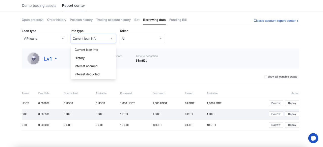Viewport: 323px width, 147px height.
Task: Click the arrow after Classic account report center
Action: coord(298,21)
